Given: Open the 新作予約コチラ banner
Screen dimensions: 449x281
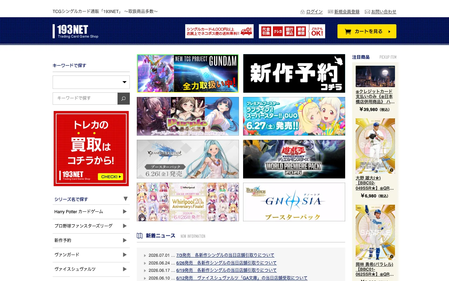Looking at the screenshot, I should tap(294, 73).
